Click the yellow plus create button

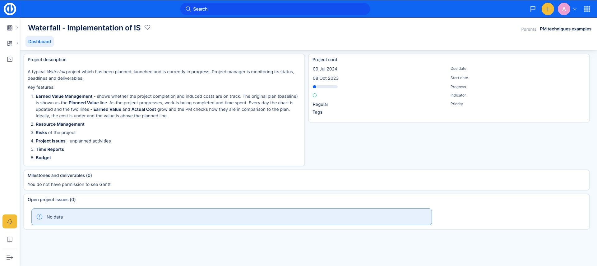[548, 9]
